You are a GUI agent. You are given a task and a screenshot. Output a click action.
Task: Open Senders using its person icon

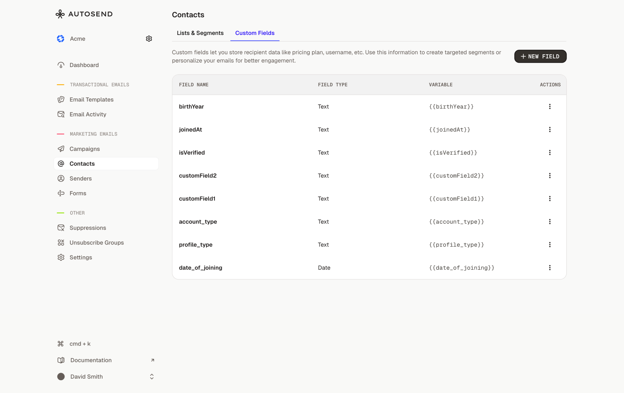[x=61, y=178]
